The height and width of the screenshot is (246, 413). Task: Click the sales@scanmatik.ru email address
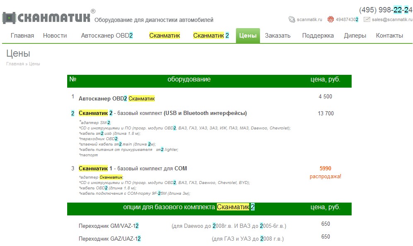pos(392,19)
